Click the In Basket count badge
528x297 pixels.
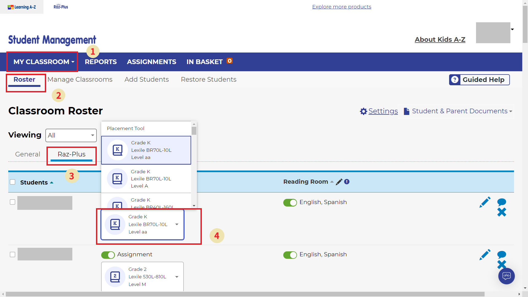(x=230, y=61)
